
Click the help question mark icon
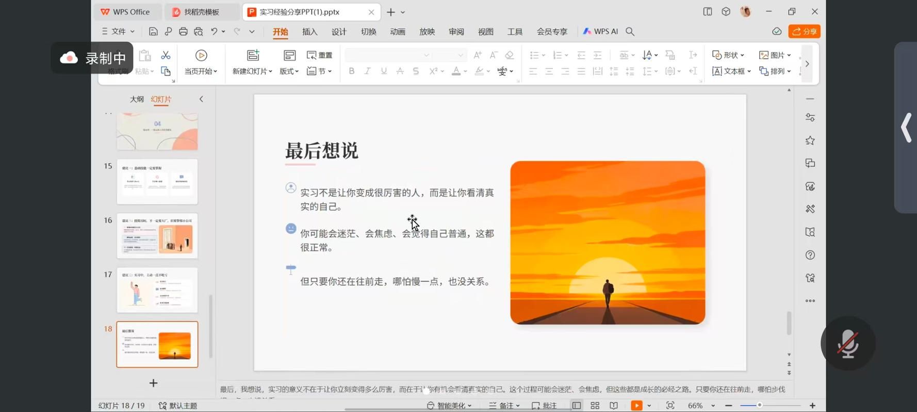coord(810,255)
